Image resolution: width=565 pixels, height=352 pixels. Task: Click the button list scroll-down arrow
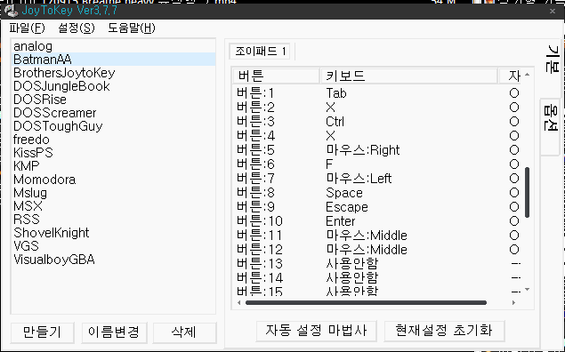[527, 290]
